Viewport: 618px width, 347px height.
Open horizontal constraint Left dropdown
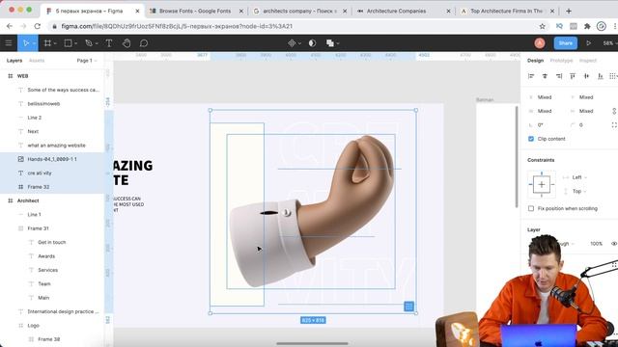tap(579, 177)
